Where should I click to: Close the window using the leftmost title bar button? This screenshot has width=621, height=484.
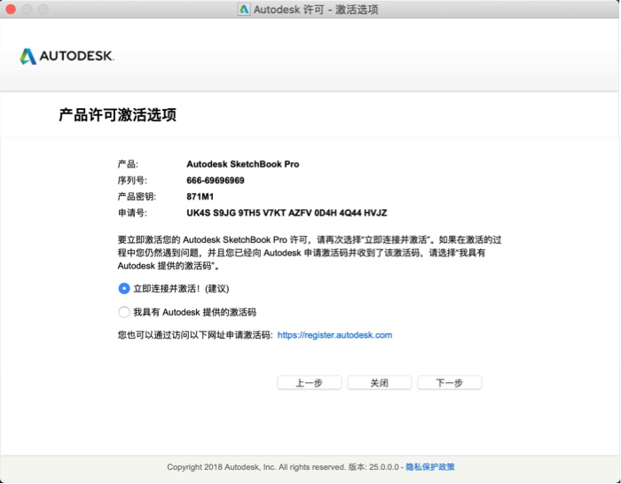11,10
